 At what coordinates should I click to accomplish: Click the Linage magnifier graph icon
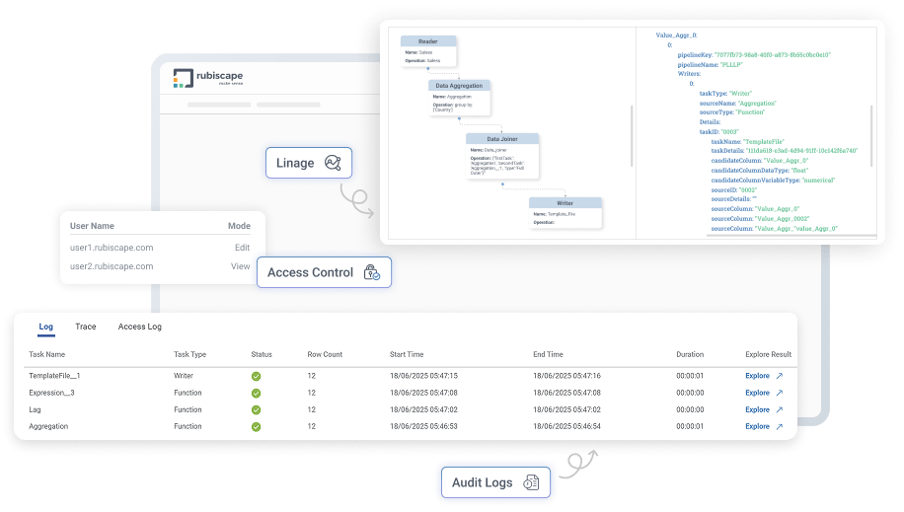point(333,163)
